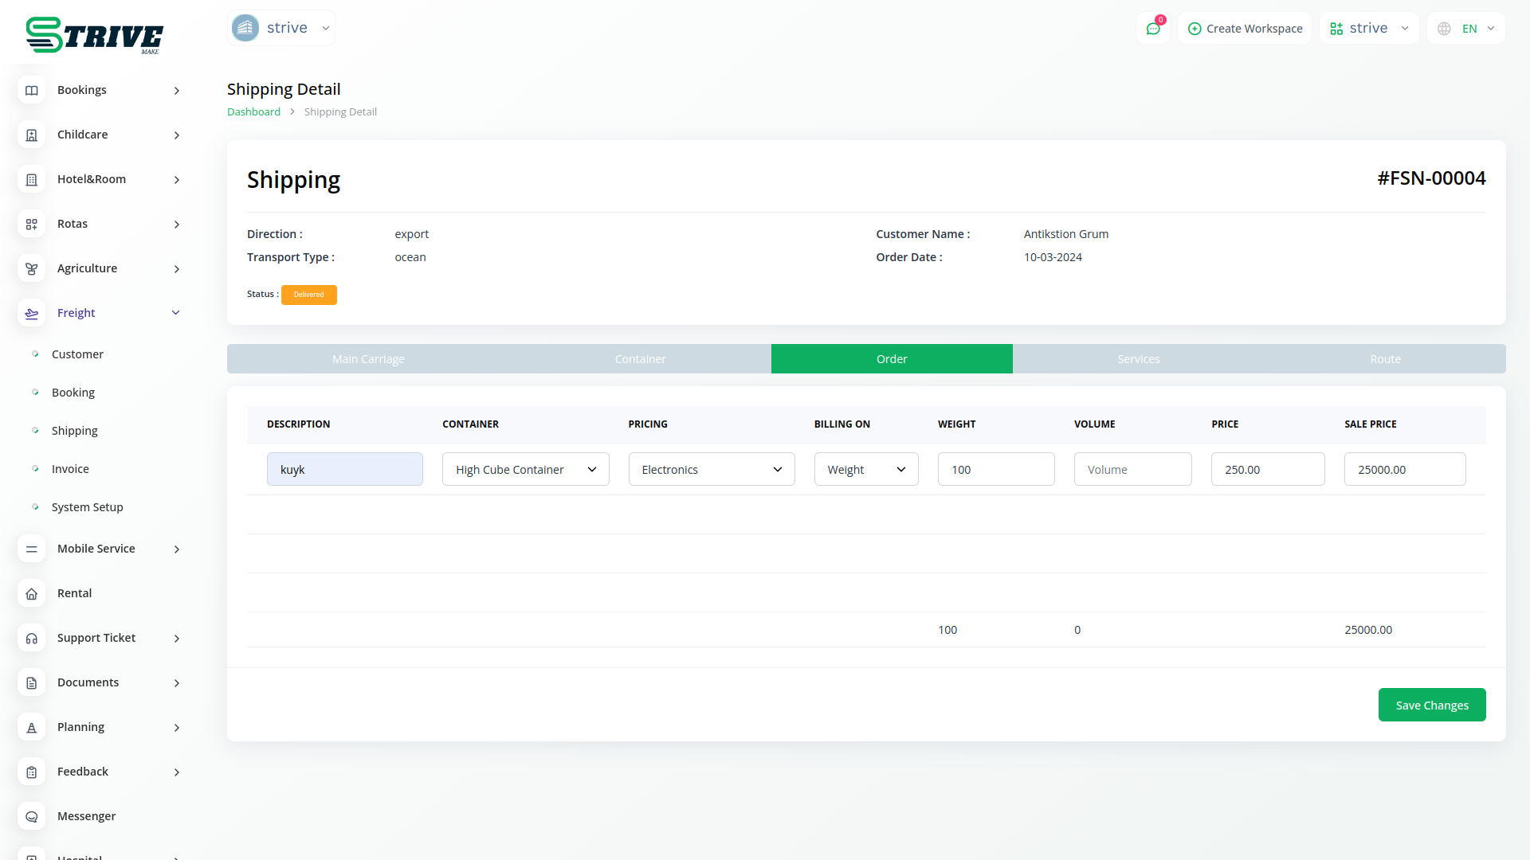Click the Freight ship icon
This screenshot has height=860, width=1530.
32,314
